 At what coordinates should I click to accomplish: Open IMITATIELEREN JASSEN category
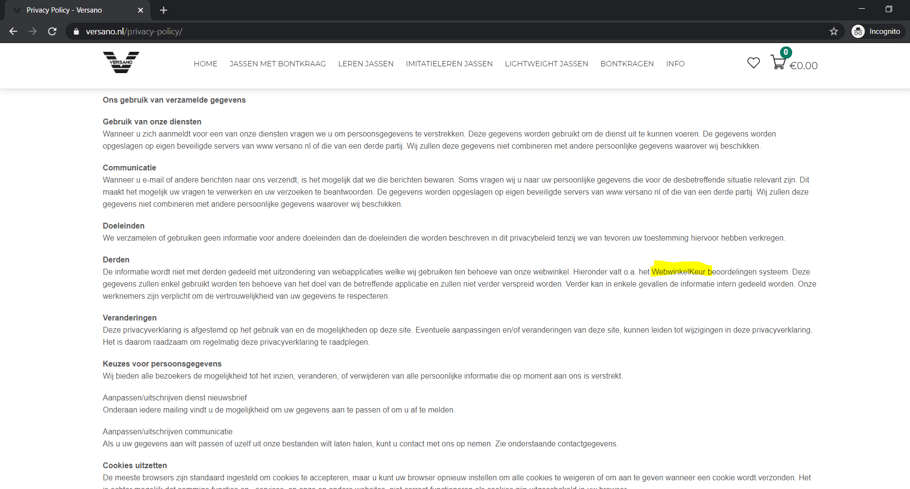(449, 64)
